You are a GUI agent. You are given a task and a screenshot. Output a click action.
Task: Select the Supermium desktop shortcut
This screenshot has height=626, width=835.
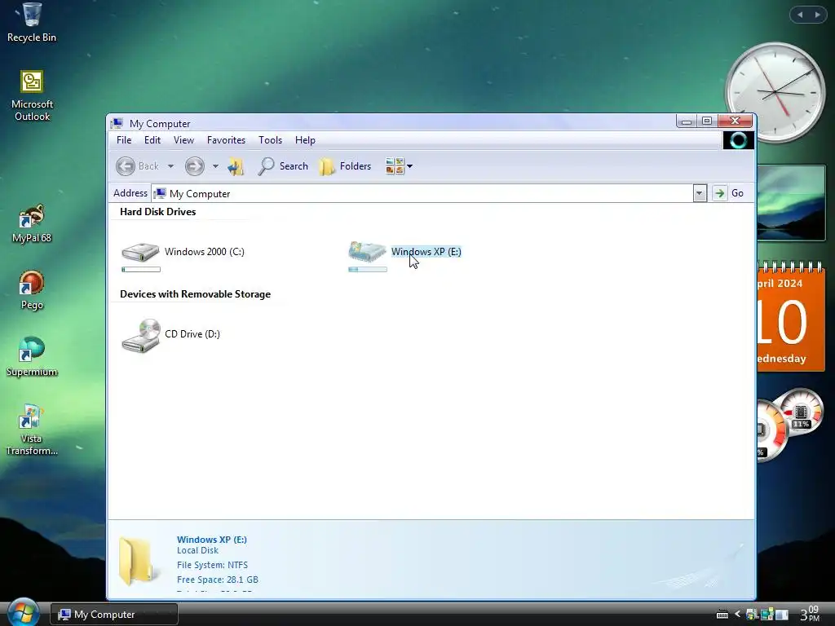32,357
